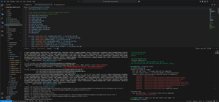Open the File menu
The image size is (219, 102).
(x=5, y=1)
